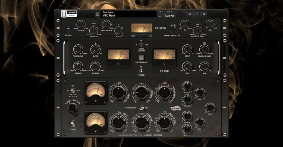Flip the FG-MU power switch
This screenshot has height=147, width=283.
point(73,124)
